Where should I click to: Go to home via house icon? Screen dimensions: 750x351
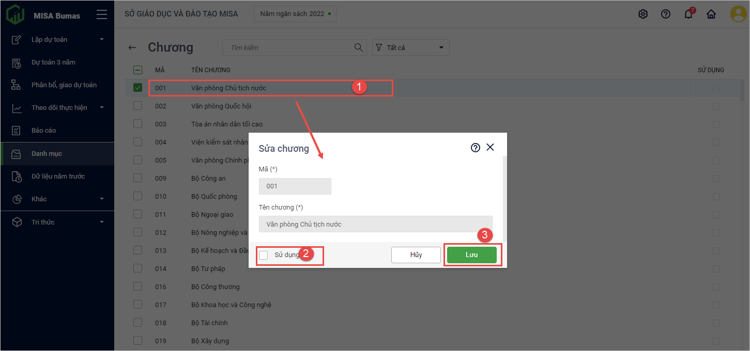pyautogui.click(x=711, y=14)
